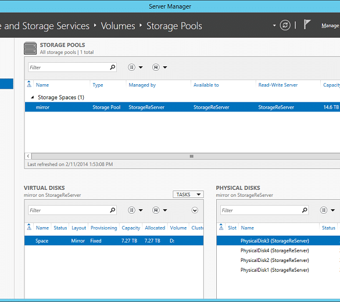
Task: Expand Storage Pools save query dropdown arrow
Action: click(165, 67)
